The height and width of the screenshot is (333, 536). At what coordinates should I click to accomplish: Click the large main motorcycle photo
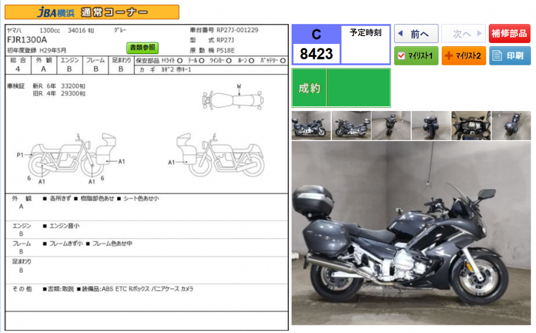click(411, 233)
